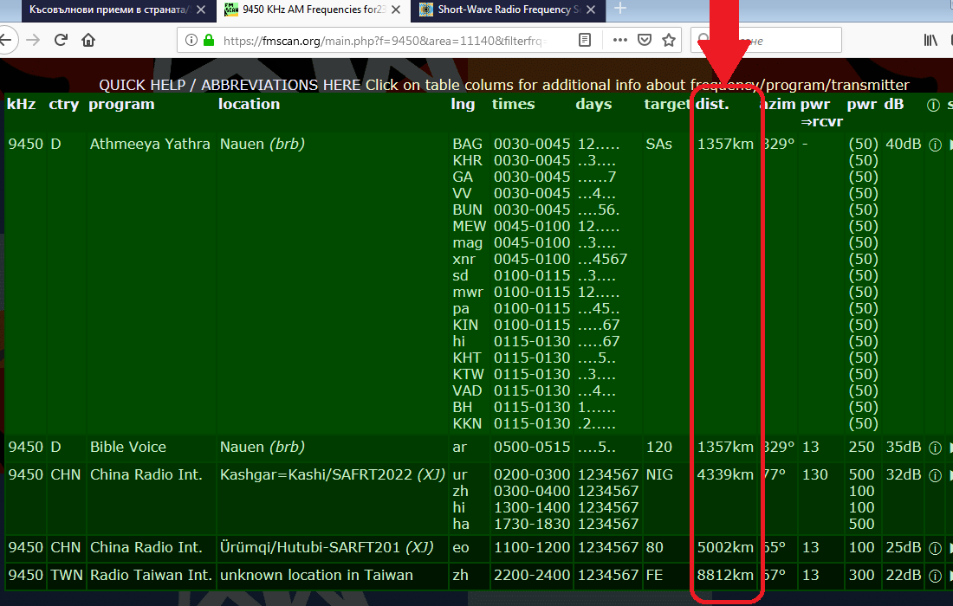Viewport: 953px width, 606px height.
Task: Click 40dB value in Athmeeya Yathra row
Action: pos(903,144)
